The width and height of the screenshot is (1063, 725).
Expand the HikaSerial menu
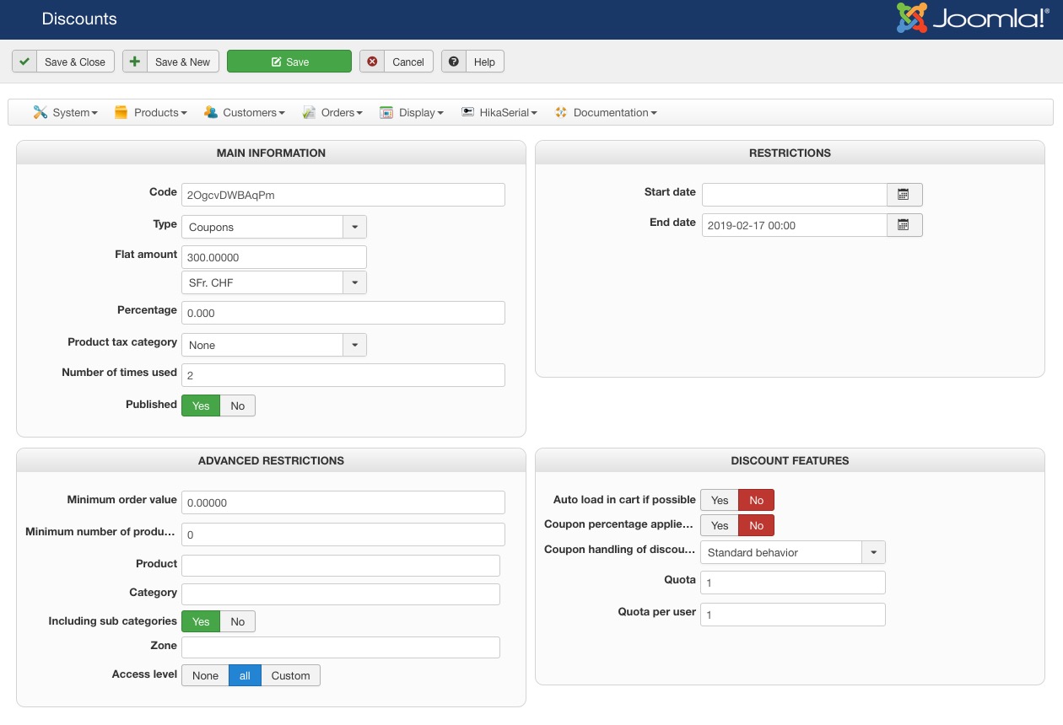tap(499, 112)
